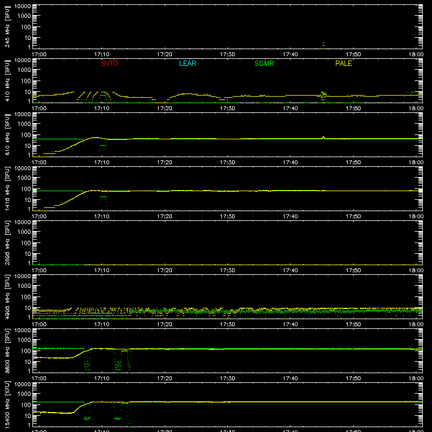
Task: Select the 4995 MHz [SFU] axis title
Action: point(7,297)
